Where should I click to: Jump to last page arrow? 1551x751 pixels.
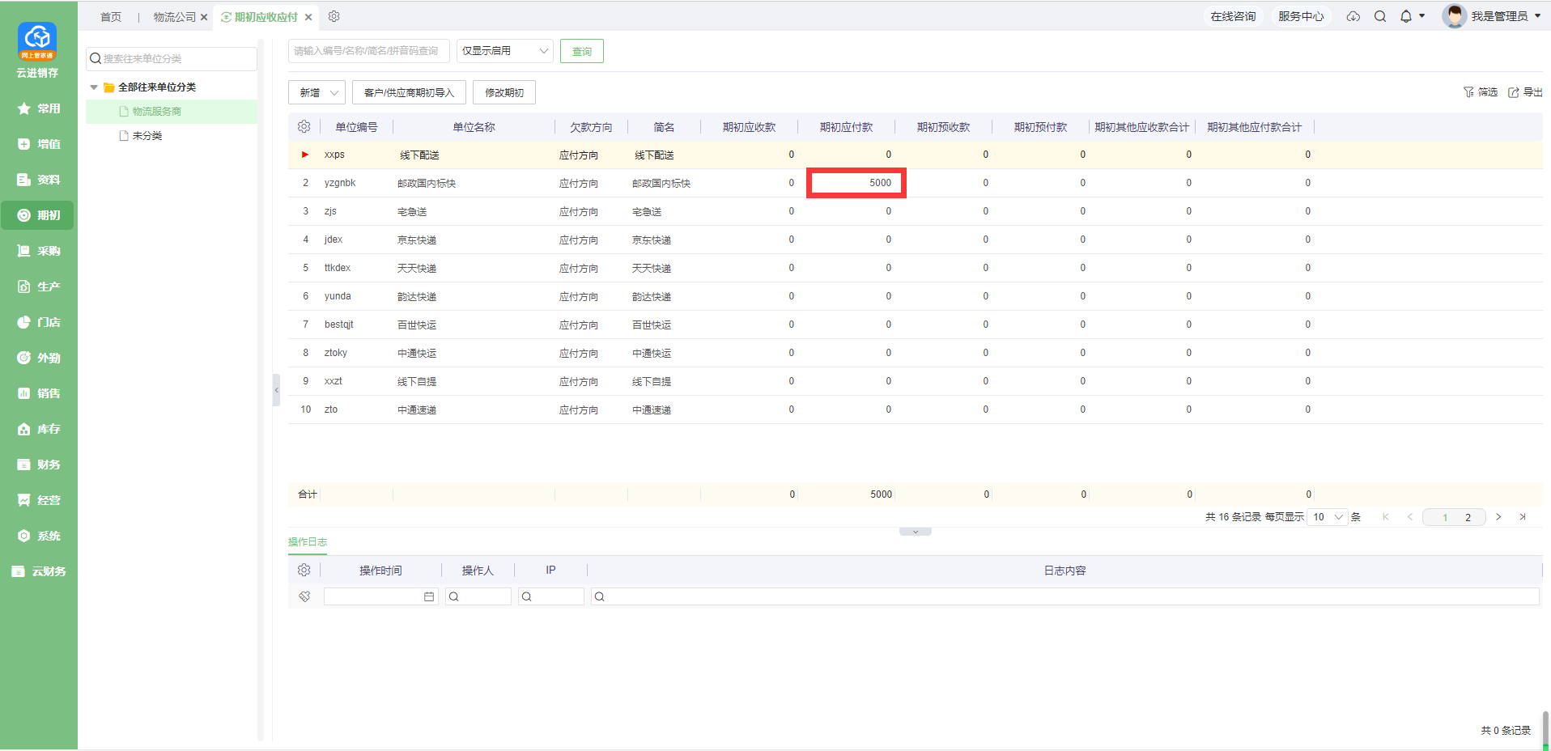1523,517
